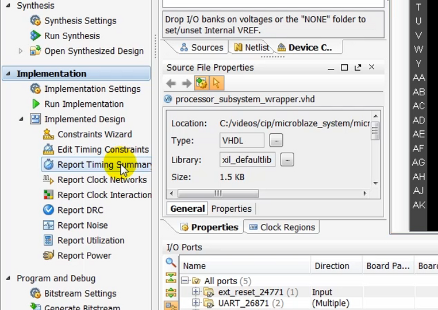
Task: Click the Library xil_defaultlib field
Action: coord(247,160)
